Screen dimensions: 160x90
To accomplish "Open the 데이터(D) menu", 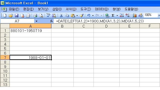I will point(102,9).
